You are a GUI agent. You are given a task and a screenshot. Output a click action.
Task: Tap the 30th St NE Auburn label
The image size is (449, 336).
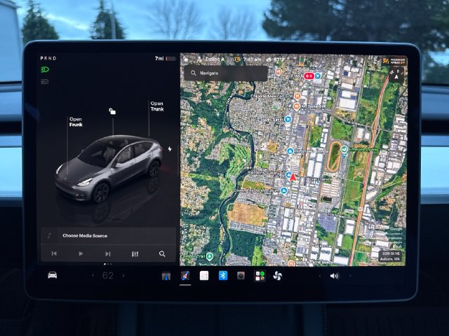click(390, 256)
